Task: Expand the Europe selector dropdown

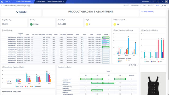Action: click(x=151, y=6)
